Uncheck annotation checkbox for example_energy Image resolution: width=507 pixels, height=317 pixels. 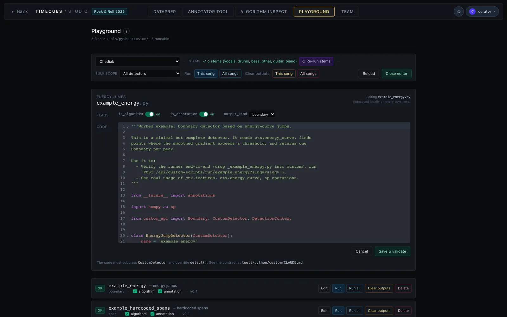click(160, 291)
